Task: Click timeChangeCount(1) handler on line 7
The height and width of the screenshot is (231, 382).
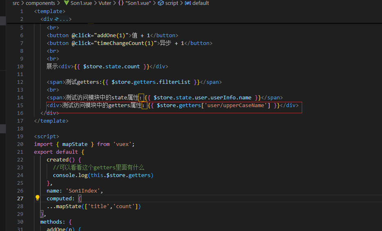Action: pos(125,43)
